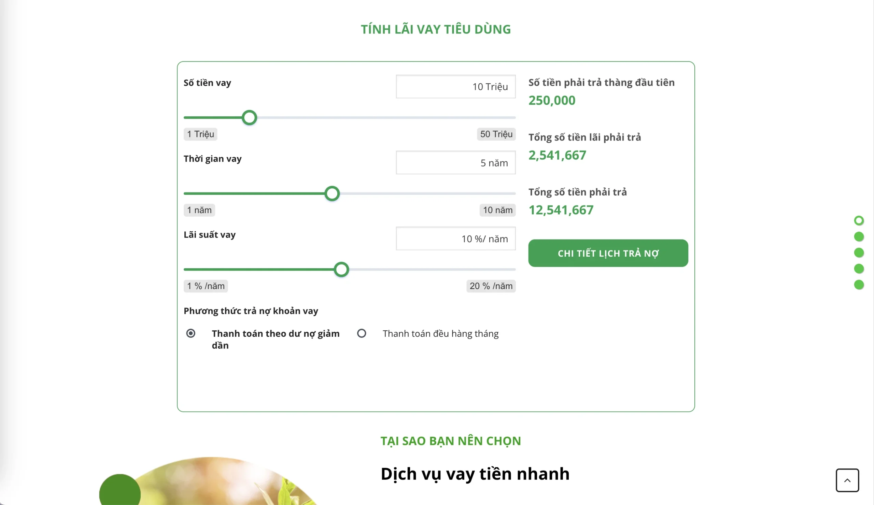Click the '20 % /năm' maximum rate label
The height and width of the screenshot is (505, 874).
point(491,286)
